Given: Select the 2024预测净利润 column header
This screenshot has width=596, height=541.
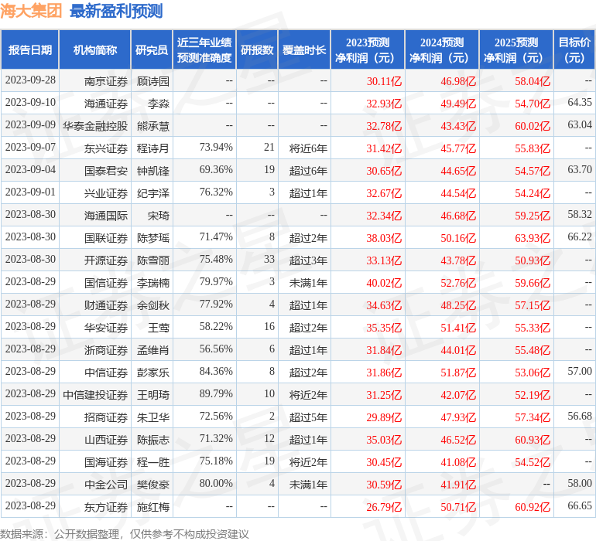Looking at the screenshot, I should [442, 49].
